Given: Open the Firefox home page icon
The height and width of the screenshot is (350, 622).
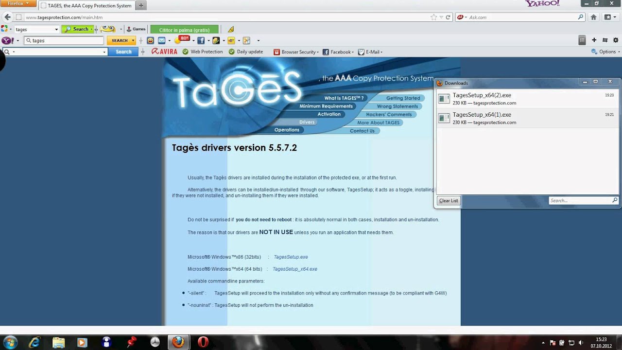Looking at the screenshot, I should pyautogui.click(x=593, y=17).
